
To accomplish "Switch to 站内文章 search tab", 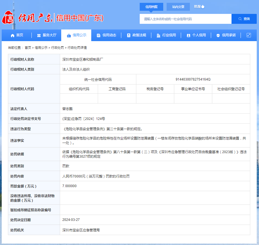I will (178, 7).
